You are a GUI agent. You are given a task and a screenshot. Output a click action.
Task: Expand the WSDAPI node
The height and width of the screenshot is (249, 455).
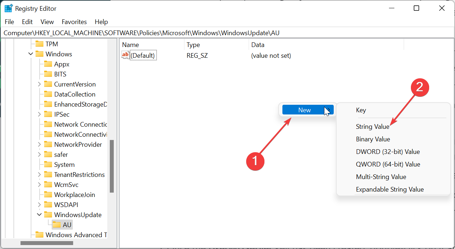click(x=39, y=205)
